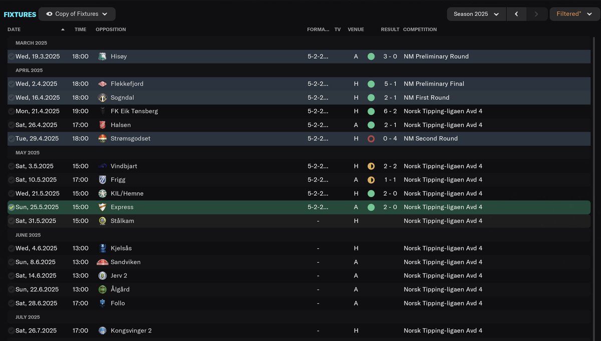The height and width of the screenshot is (341, 601).
Task: Open the Season 2025 dropdown
Action: coord(476,14)
